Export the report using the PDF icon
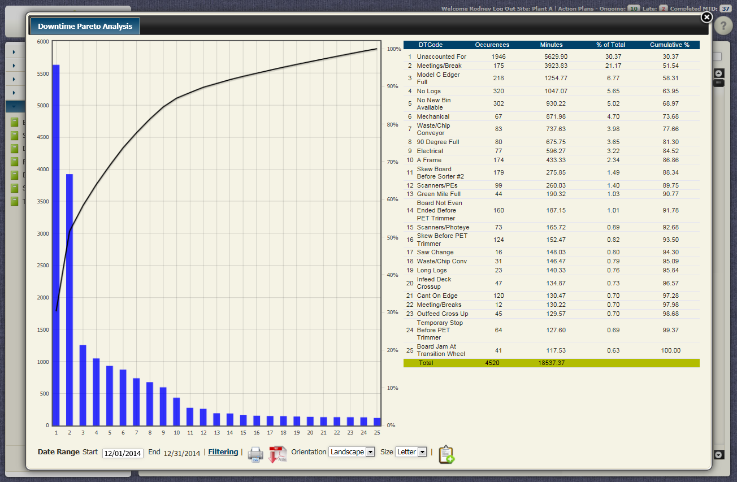The image size is (737, 482). point(277,454)
